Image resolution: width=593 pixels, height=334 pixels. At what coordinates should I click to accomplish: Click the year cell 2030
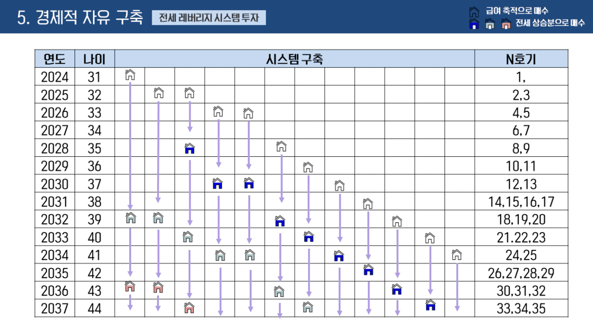[55, 184]
